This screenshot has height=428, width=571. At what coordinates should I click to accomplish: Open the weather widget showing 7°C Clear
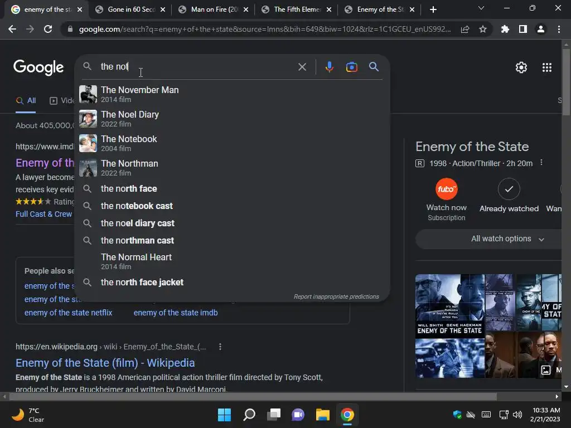pos(28,415)
